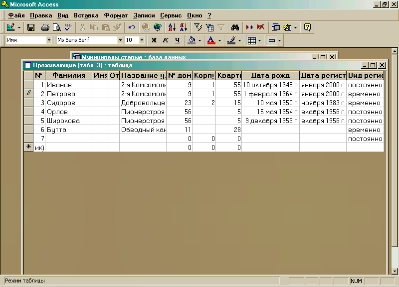This screenshot has width=399, height=287.
Task: Click the Line/Gridline Color icon
Action: point(231,40)
